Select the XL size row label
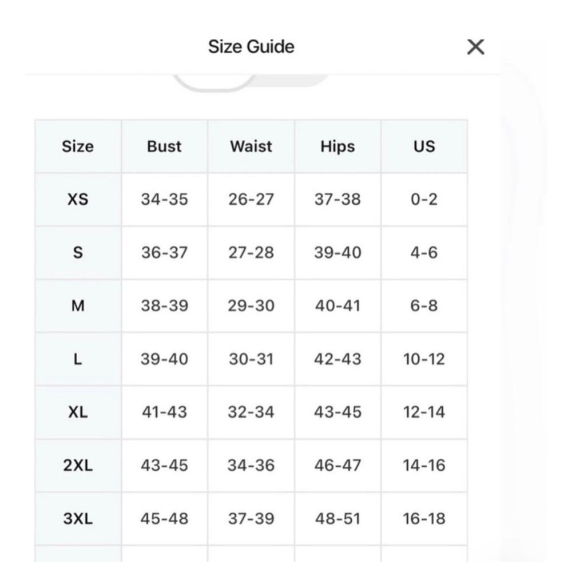The image size is (572, 572). [x=78, y=412]
